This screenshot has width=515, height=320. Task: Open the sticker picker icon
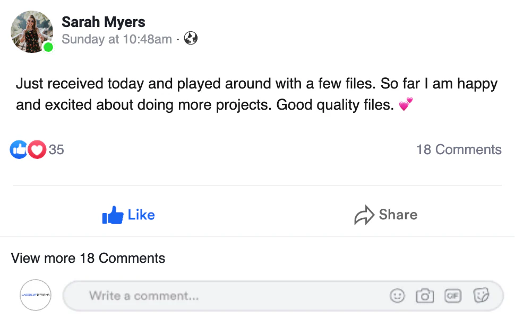click(480, 296)
